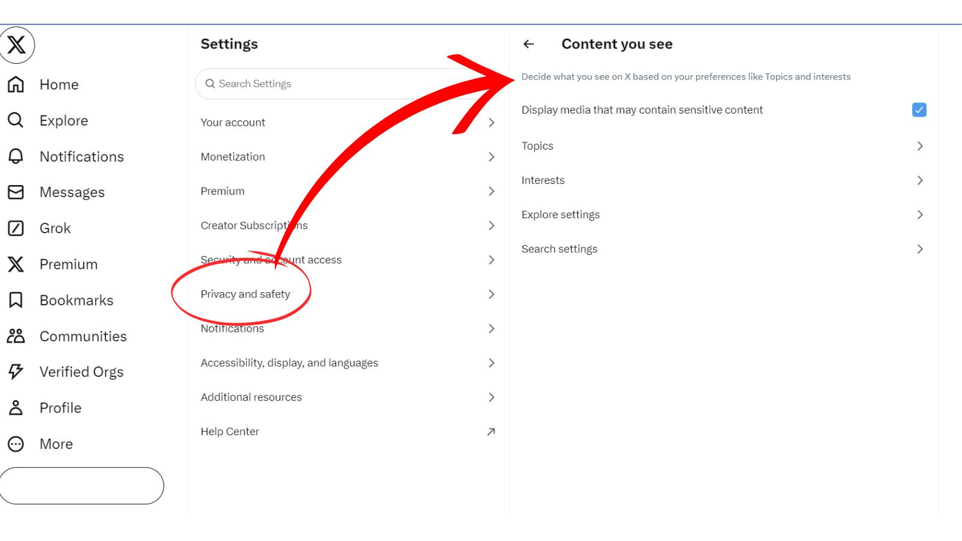The width and height of the screenshot is (962, 541).
Task: Open Search settings
Action: point(721,248)
